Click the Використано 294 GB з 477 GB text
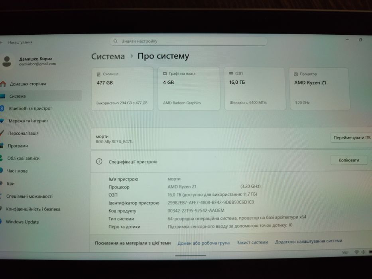Screen dimensions: 372x279 pyautogui.click(x=122, y=103)
